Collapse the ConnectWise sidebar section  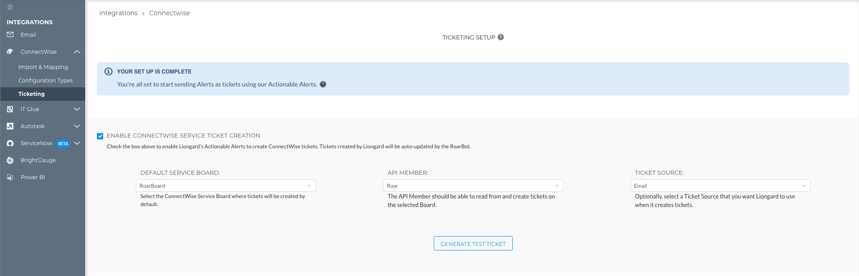click(77, 52)
